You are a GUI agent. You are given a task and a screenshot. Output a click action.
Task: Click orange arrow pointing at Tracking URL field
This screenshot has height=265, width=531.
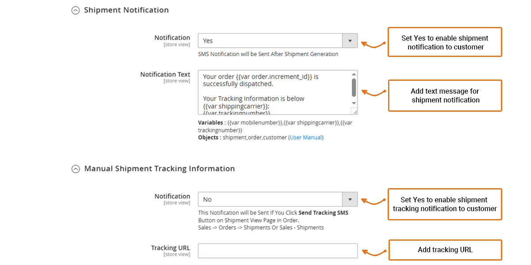coord(373,252)
